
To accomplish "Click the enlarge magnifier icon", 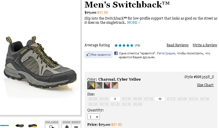I will pyautogui.click(x=51, y=126).
